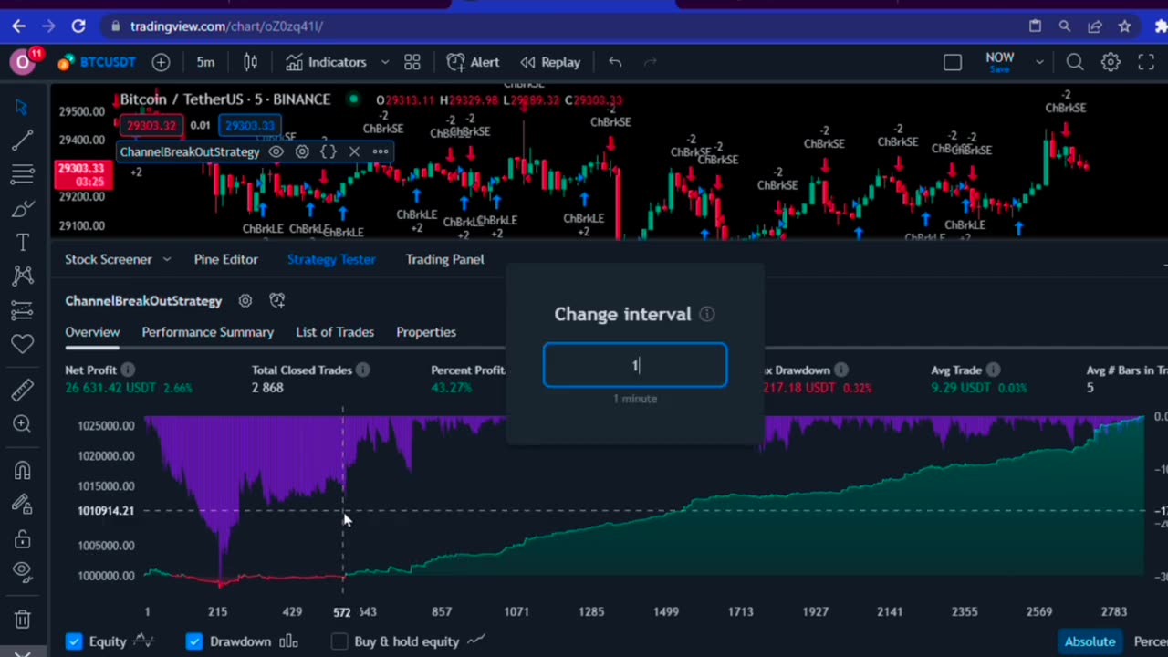Screen dimensions: 1168x657
Task: Open the Properties tab
Action: 426,332
